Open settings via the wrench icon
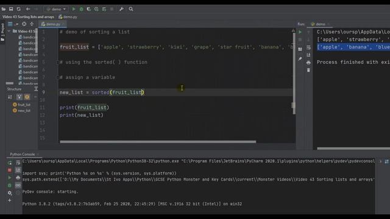 pos(121,9)
